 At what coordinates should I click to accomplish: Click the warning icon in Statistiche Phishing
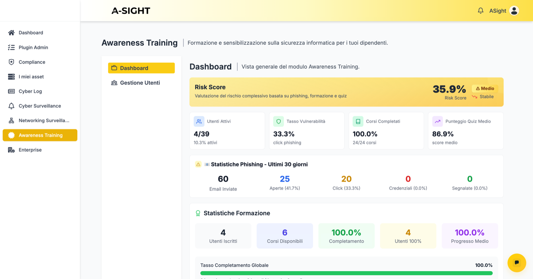pyautogui.click(x=198, y=164)
